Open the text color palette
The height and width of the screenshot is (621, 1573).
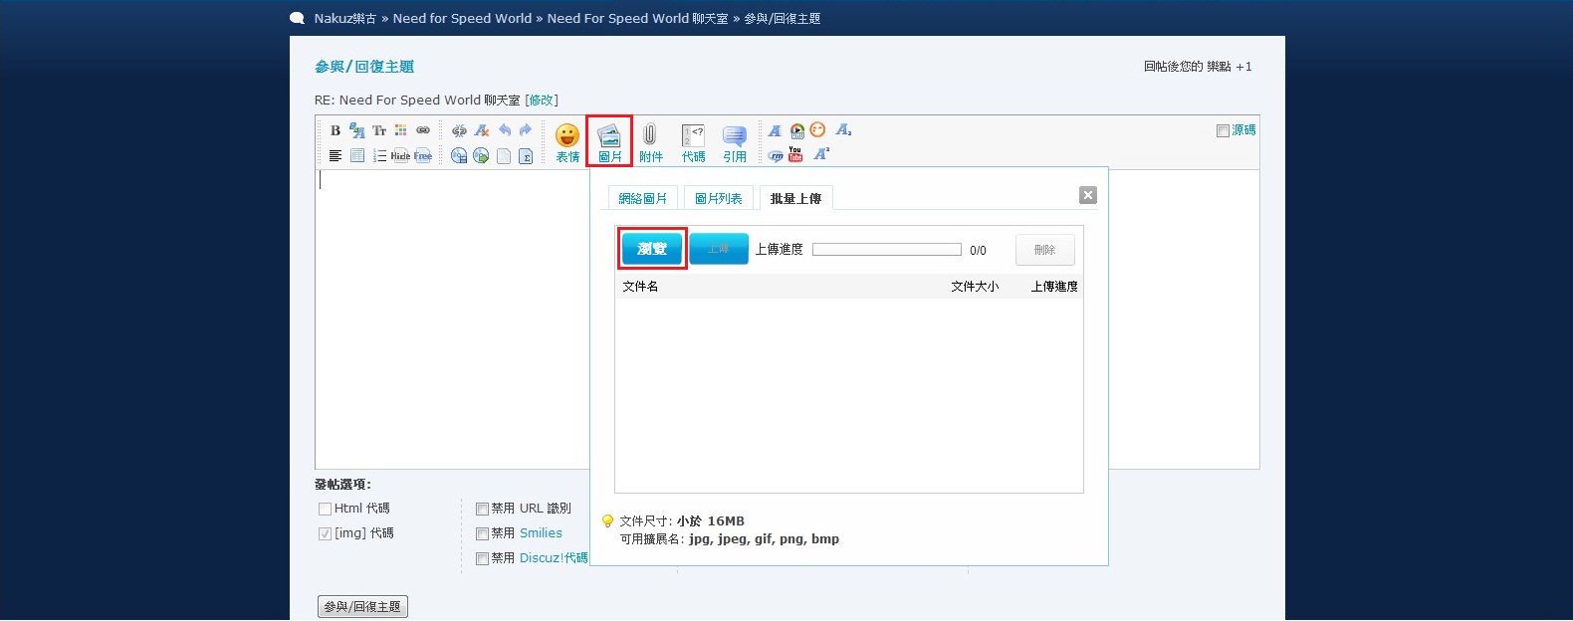tap(400, 130)
